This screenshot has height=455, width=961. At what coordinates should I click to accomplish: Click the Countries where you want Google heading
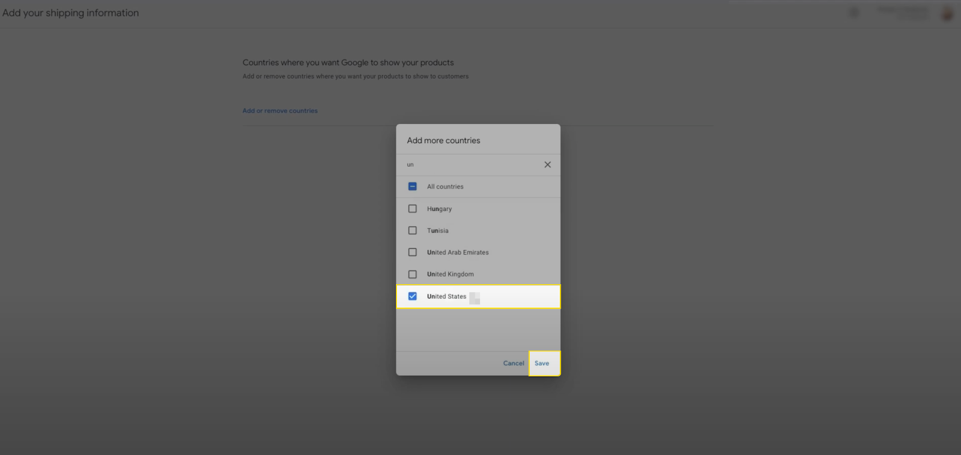348,62
